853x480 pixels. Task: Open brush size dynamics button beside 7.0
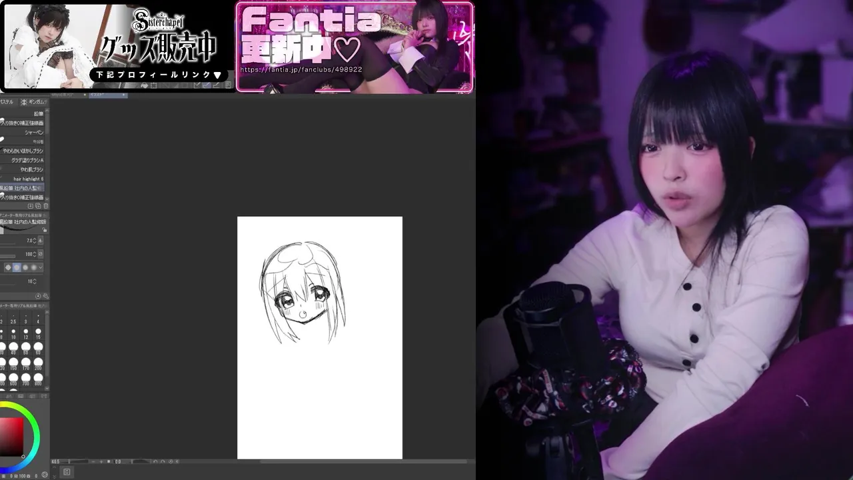[x=41, y=240]
